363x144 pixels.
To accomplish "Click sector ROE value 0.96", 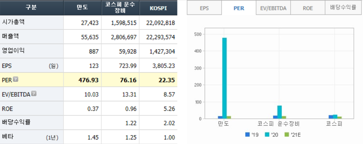I will (131, 109).
